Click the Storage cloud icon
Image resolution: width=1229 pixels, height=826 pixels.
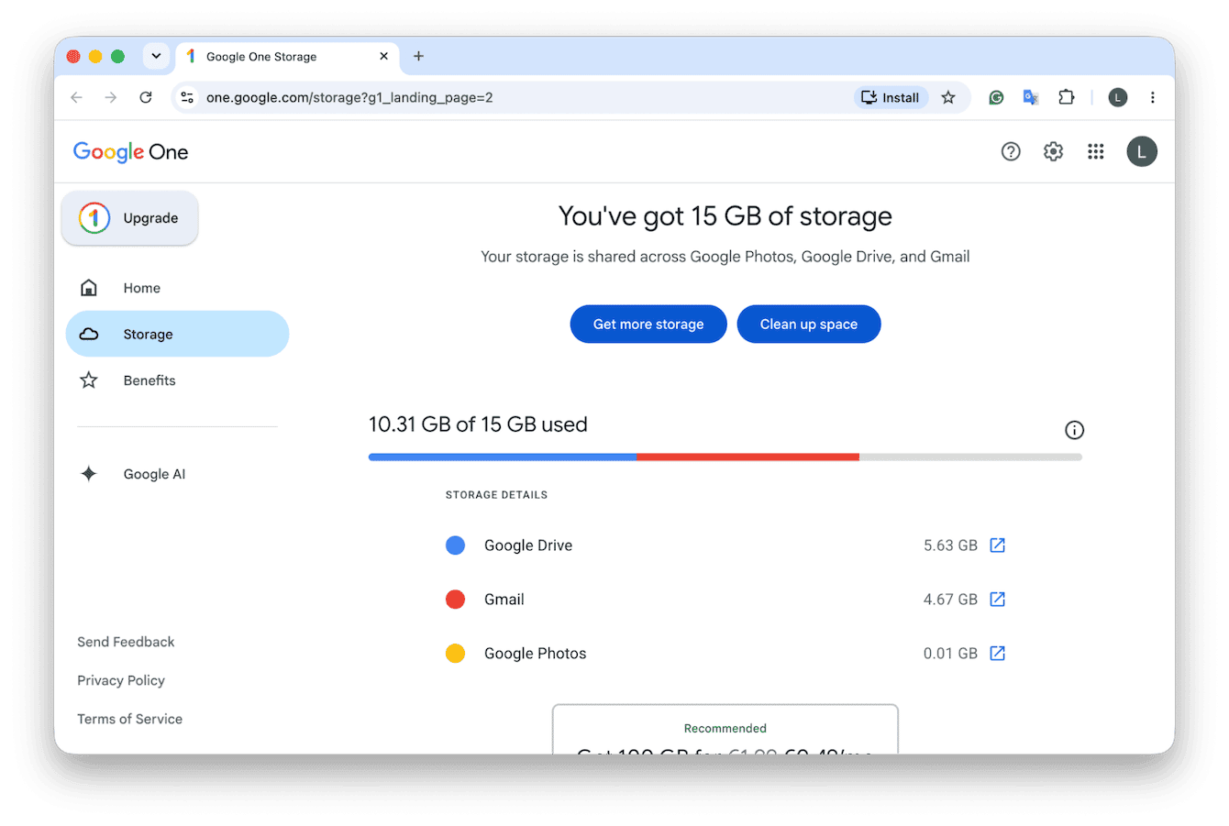pyautogui.click(x=89, y=334)
